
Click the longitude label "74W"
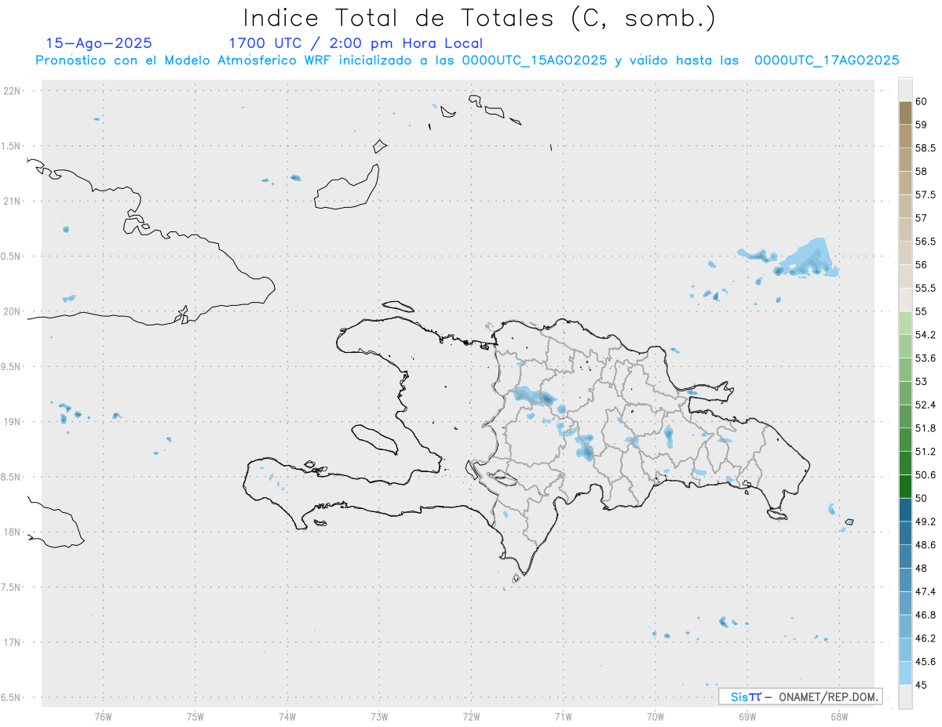click(x=287, y=715)
